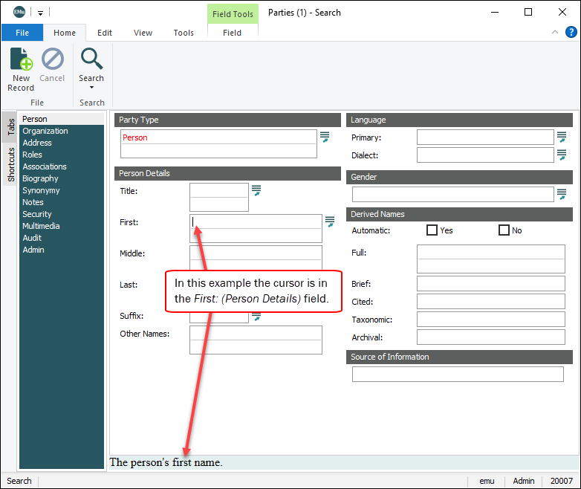Expand the Search button dropdown arrow

91,88
